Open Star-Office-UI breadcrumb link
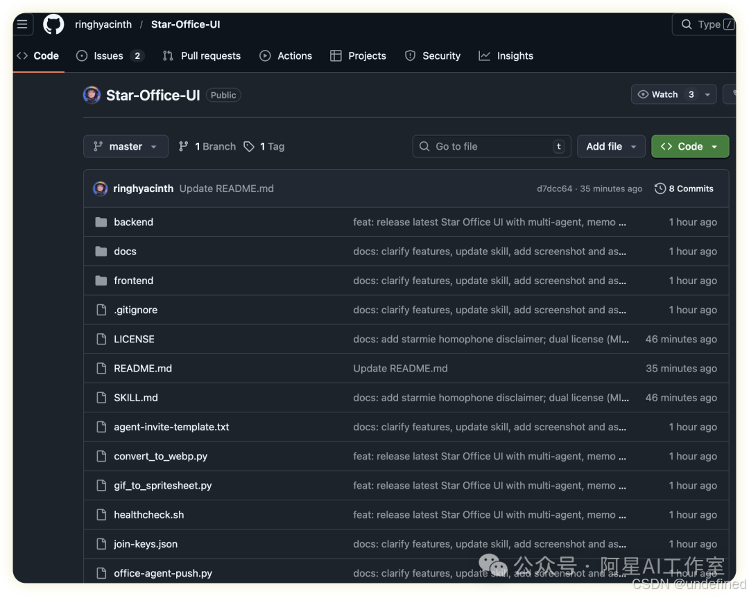 pyautogui.click(x=185, y=24)
